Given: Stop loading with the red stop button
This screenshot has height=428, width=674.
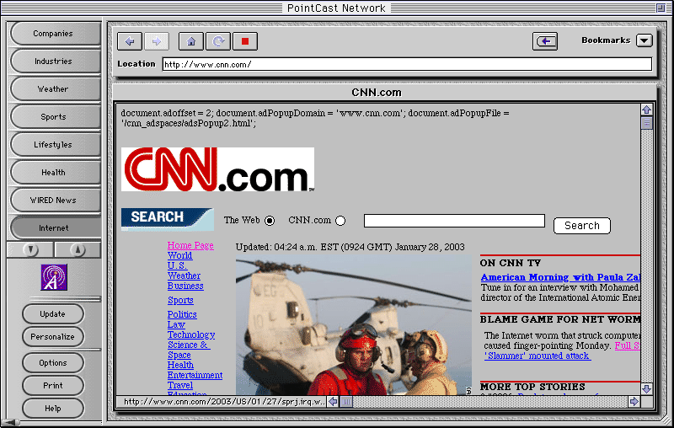Looking at the screenshot, I should click(x=245, y=41).
